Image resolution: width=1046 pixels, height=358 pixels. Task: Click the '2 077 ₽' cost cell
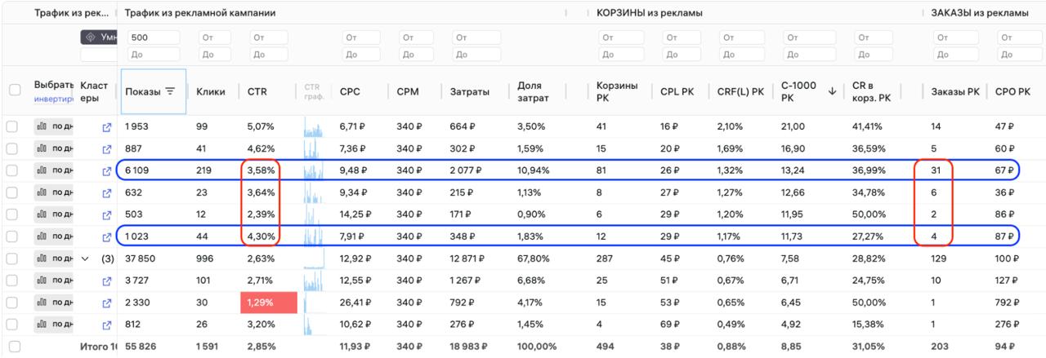coord(466,170)
